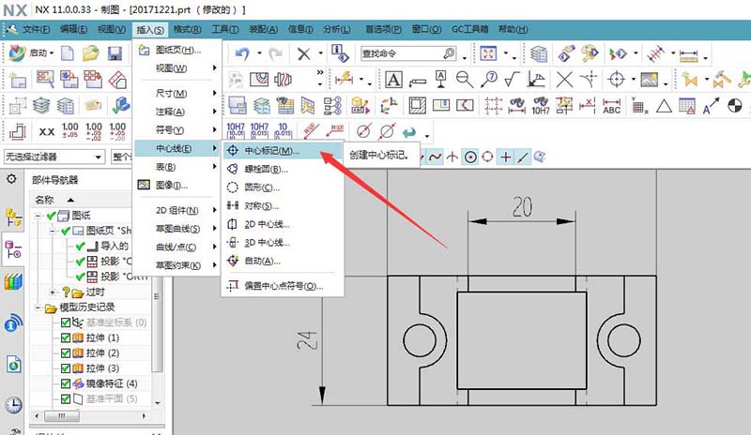The image size is (751, 435).
Task: Click the Fit view icon
Action: 488,53
